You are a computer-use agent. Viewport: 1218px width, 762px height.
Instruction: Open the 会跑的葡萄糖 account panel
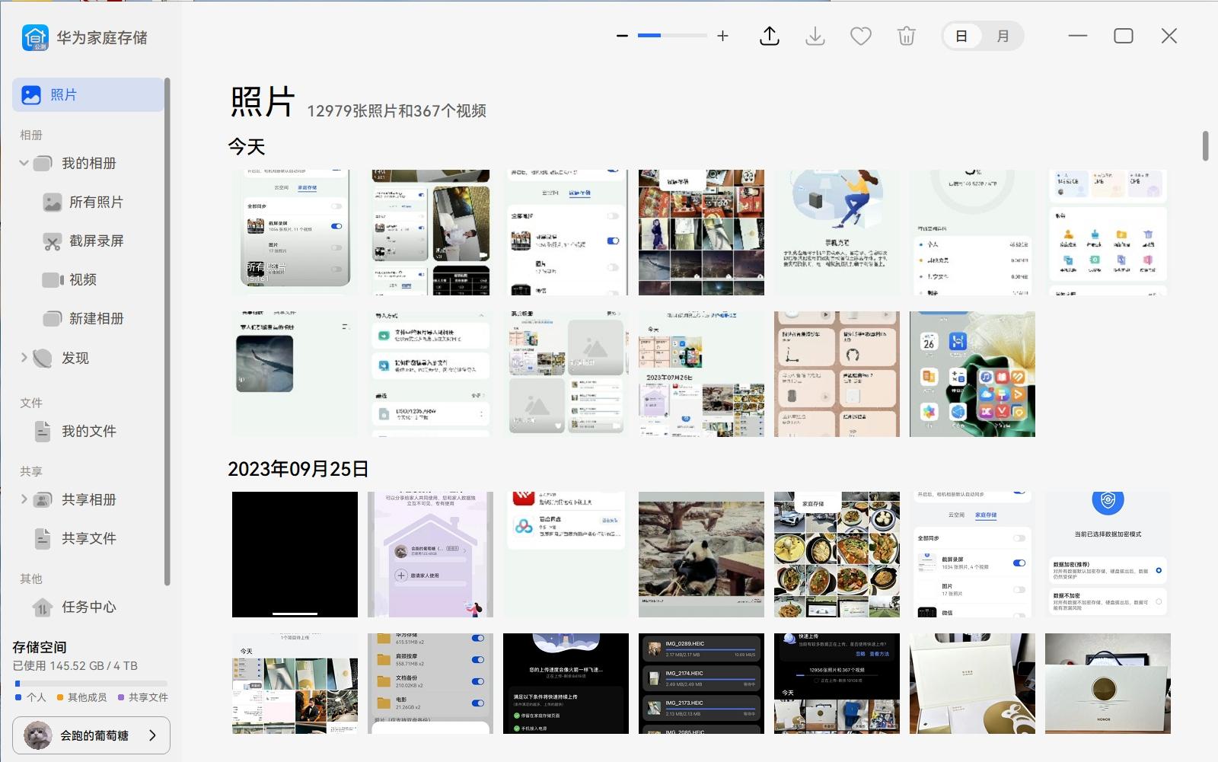[x=91, y=735]
